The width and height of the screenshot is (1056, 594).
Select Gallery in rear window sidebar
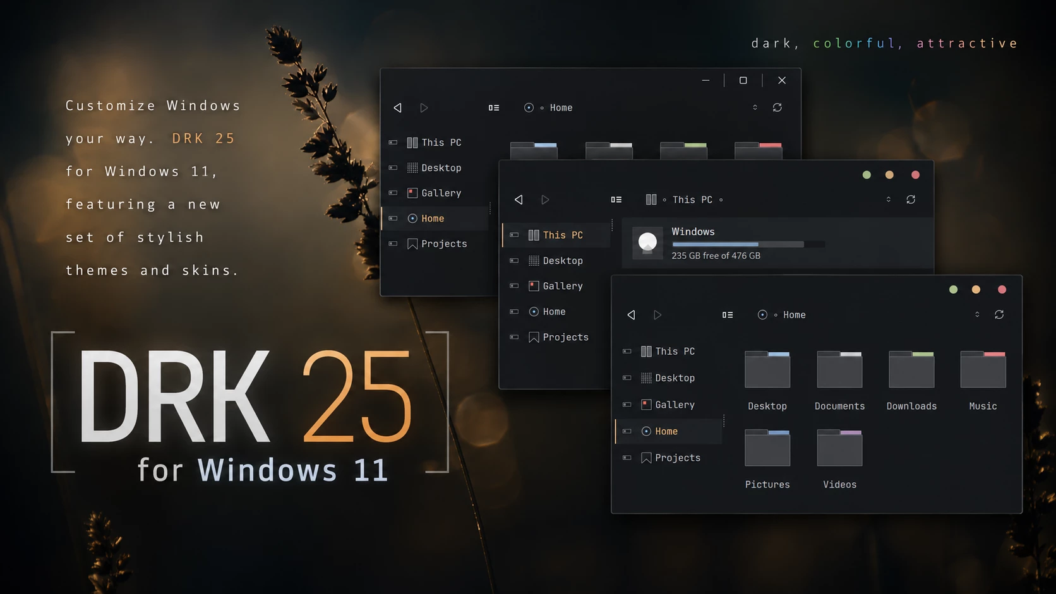pyautogui.click(x=434, y=193)
